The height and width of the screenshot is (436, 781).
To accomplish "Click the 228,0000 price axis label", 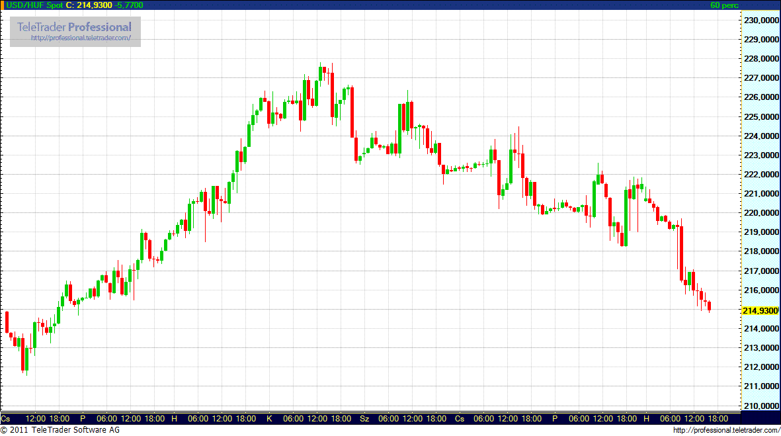I will [x=761, y=59].
